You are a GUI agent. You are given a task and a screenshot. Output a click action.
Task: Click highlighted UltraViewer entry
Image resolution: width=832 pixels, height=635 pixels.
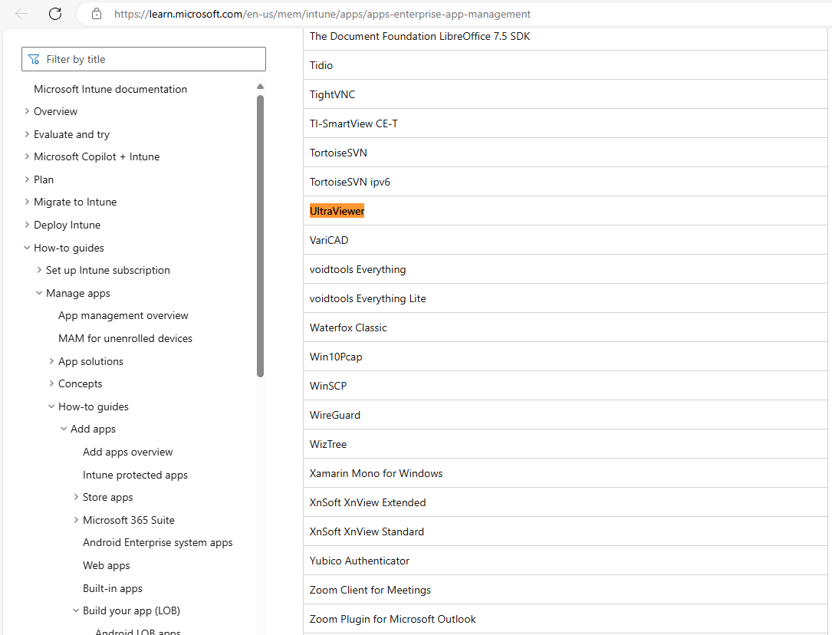click(x=337, y=211)
